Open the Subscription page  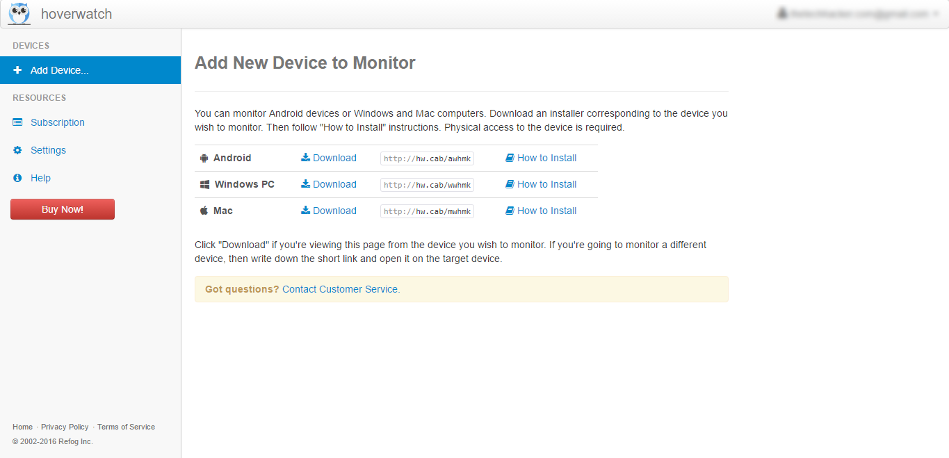(58, 122)
